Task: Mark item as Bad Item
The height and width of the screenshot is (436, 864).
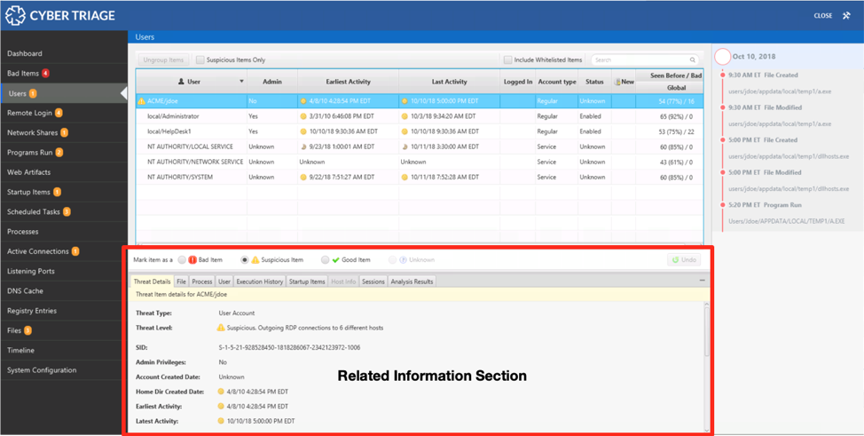Action: (x=182, y=260)
